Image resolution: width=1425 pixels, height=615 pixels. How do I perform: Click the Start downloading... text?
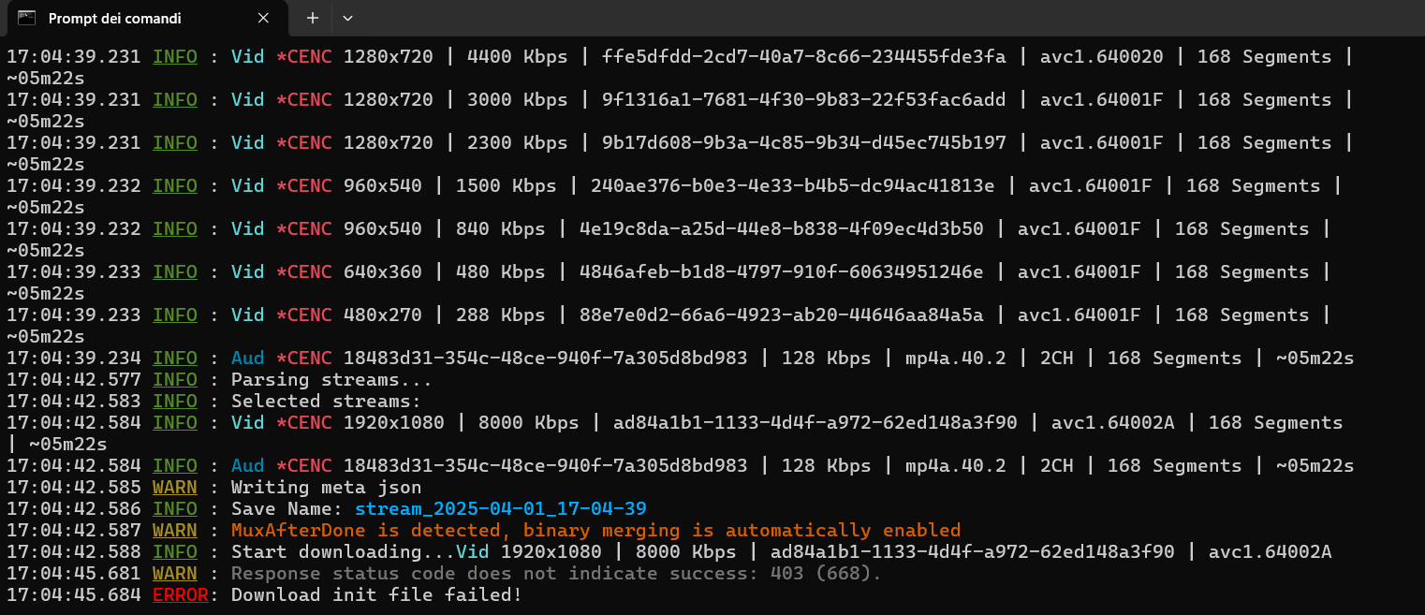[343, 551]
